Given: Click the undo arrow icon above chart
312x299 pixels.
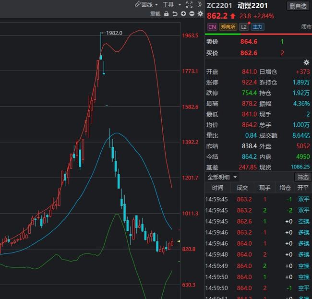Looking at the screenshot, I should pyautogui.click(x=175, y=14).
